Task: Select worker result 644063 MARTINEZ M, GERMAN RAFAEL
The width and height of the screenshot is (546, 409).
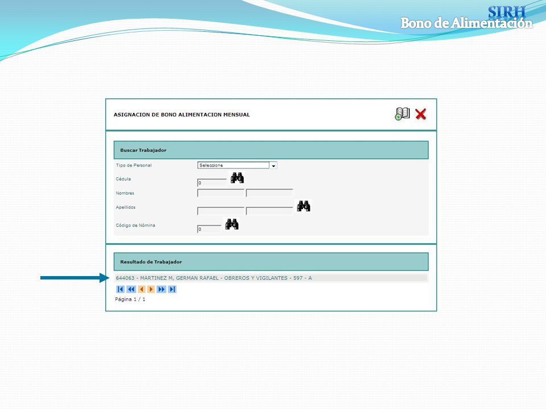Action: tap(271, 278)
